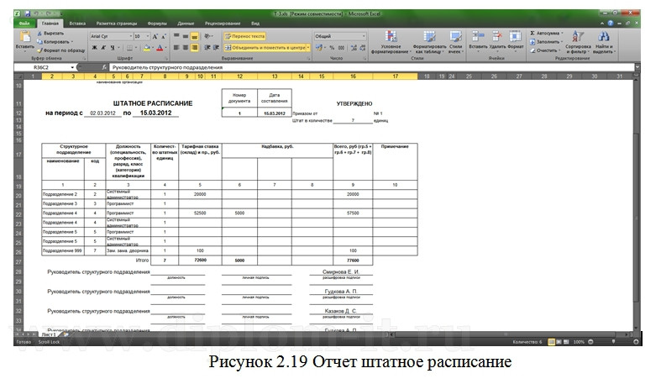Toggle align text right
The width and height of the screenshot is (661, 384).
tap(194, 48)
